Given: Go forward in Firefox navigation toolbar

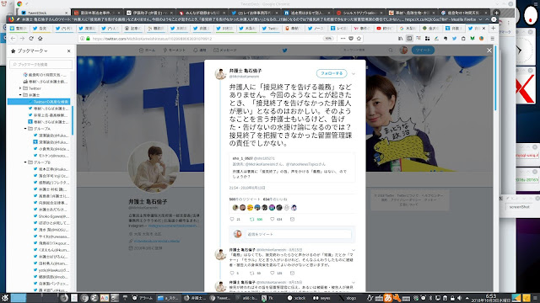Looking at the screenshot, I should 22,39.
